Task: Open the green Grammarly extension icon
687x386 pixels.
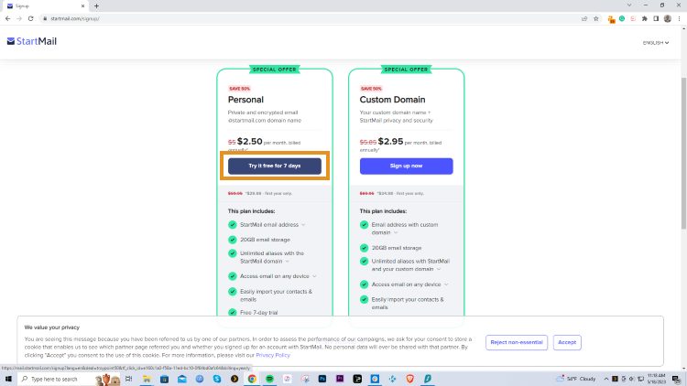Action: click(622, 18)
